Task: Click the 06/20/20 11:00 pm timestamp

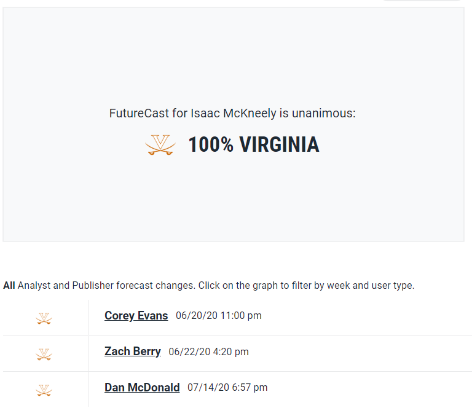Action: tap(218, 316)
